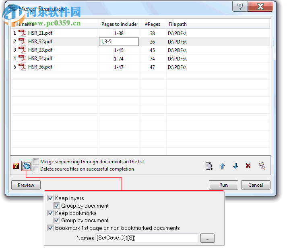
Task: Click page count 45 for HSR_33.pdf
Action: 152,50
